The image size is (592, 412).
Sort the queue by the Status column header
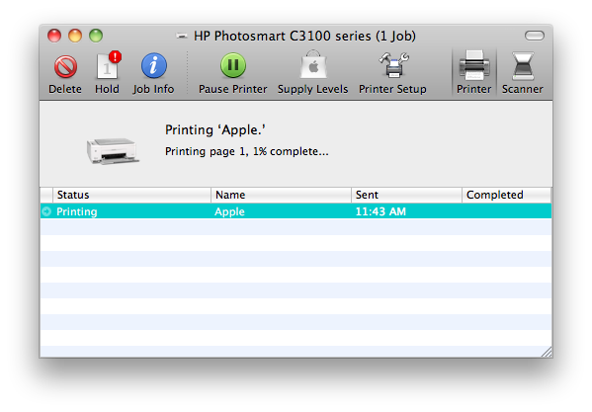[x=131, y=195]
